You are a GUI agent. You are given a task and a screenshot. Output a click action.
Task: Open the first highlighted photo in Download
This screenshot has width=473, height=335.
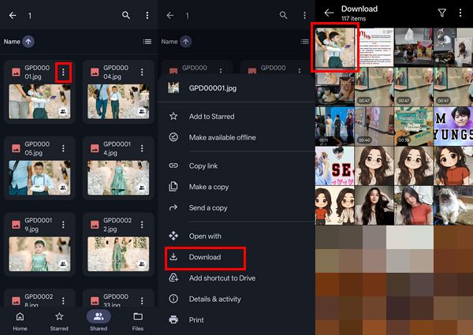point(335,47)
